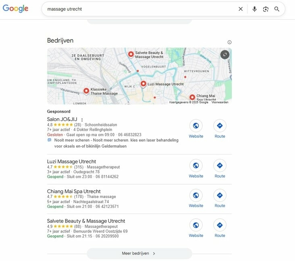The width and height of the screenshot is (295, 261).
Task: Click Chiang Mai's (178) review count
Action: (79, 197)
